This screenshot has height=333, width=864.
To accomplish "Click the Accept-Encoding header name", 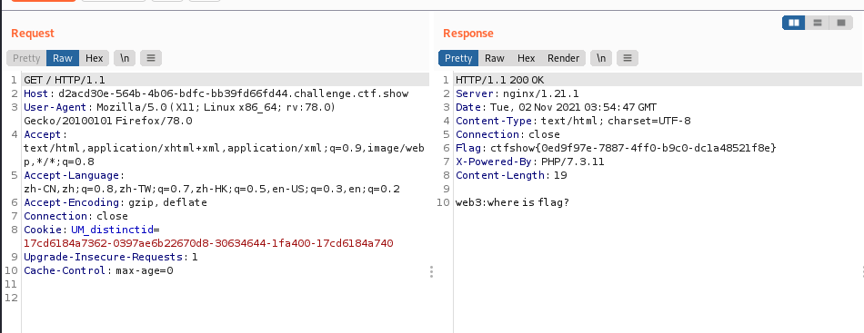I will click(72, 202).
